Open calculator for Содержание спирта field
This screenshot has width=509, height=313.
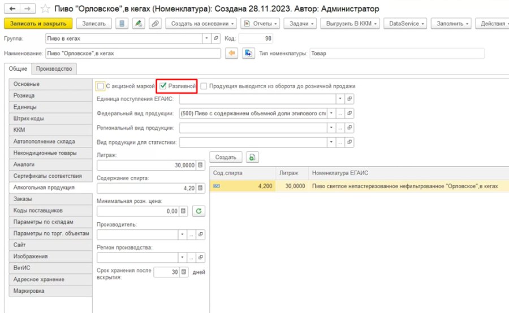200,188
